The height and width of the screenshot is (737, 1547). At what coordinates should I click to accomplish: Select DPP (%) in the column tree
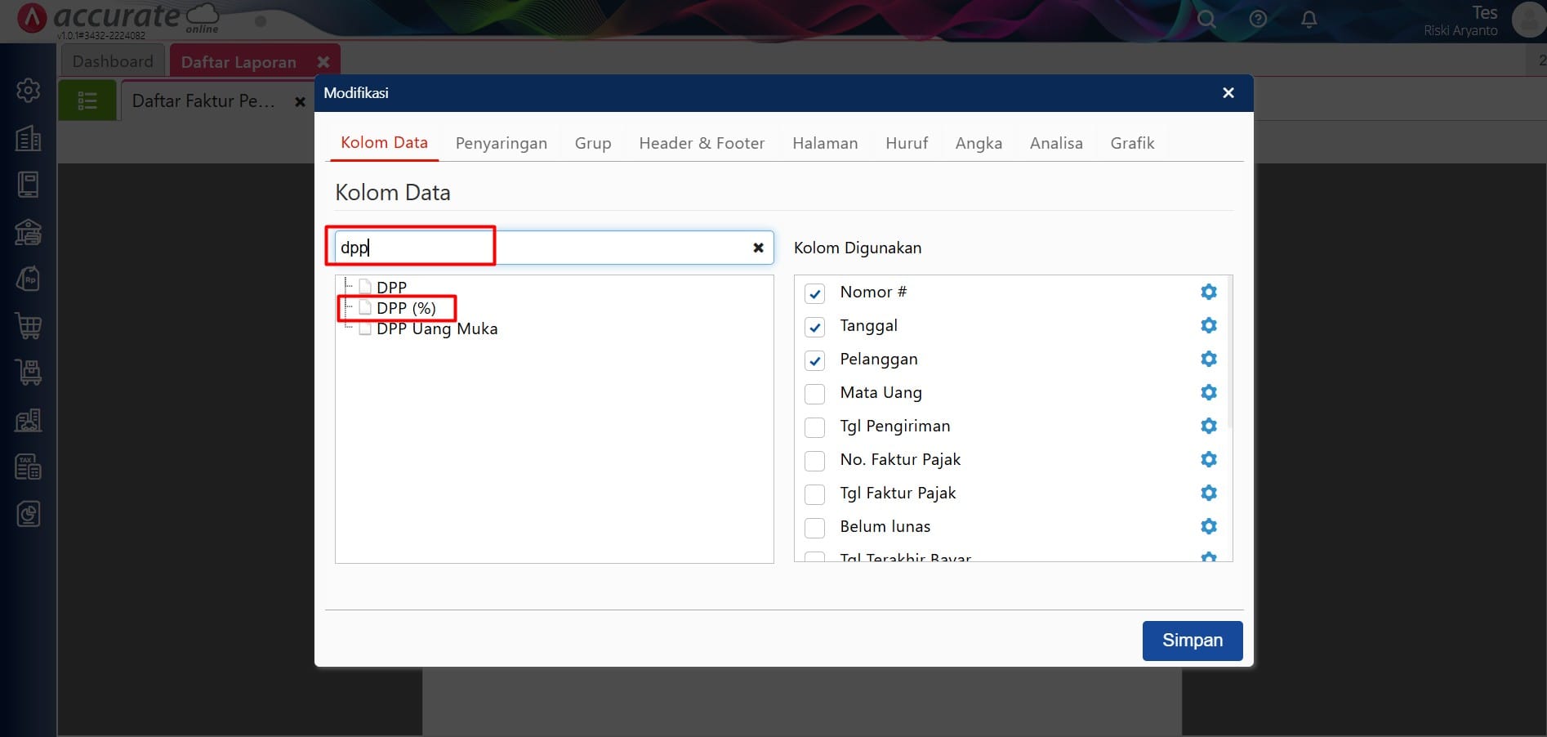coord(406,308)
